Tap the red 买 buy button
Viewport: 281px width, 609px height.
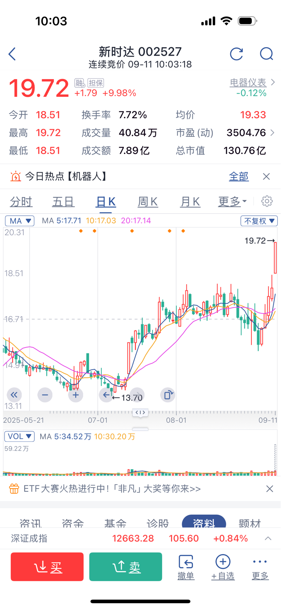tap(47, 567)
